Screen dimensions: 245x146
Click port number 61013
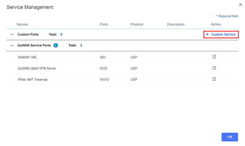click(105, 79)
